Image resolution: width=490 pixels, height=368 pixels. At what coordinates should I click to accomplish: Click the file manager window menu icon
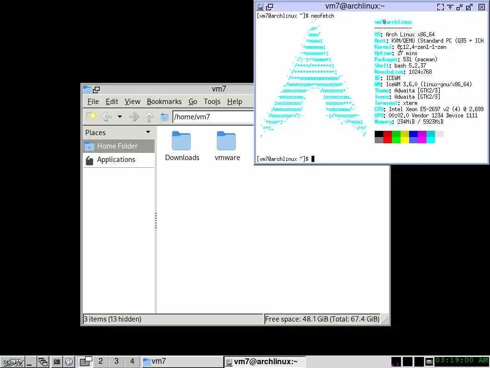(87, 90)
